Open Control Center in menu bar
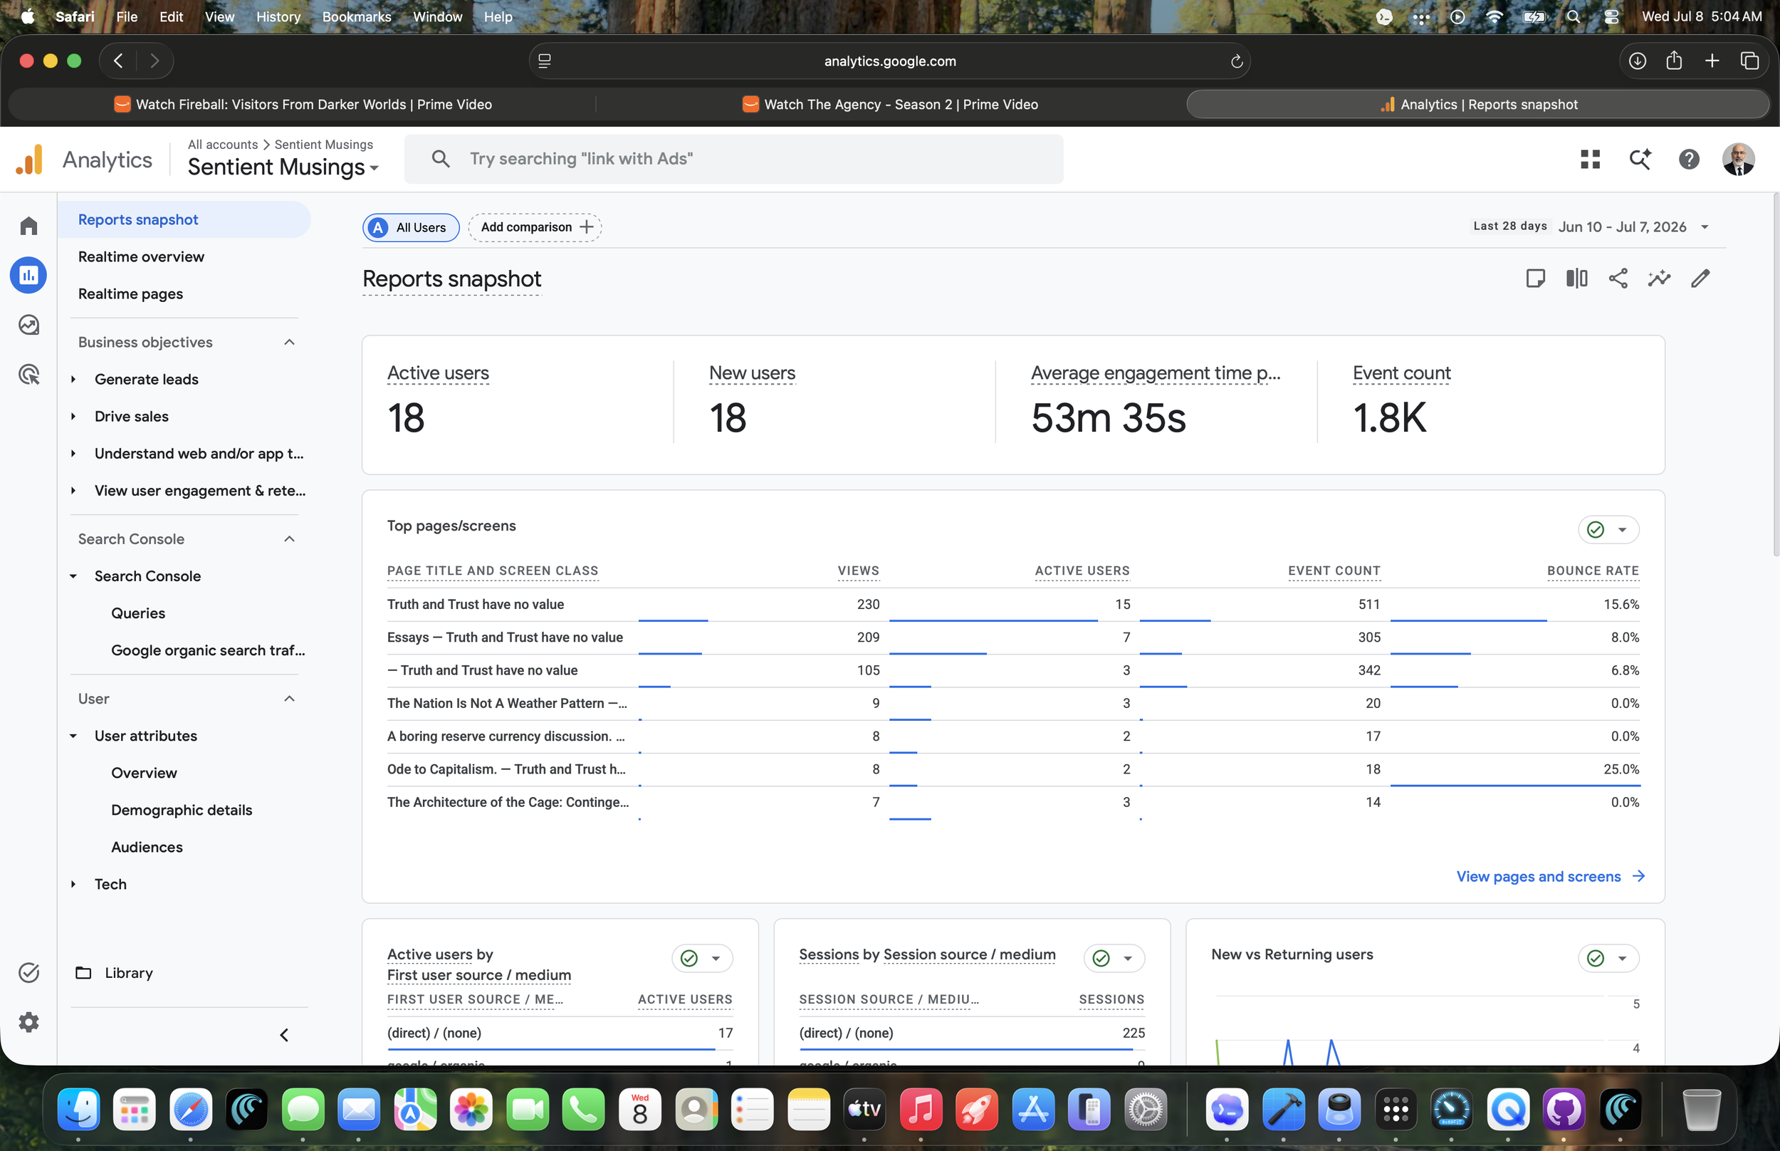Viewport: 1780px width, 1151px height. click(1611, 16)
